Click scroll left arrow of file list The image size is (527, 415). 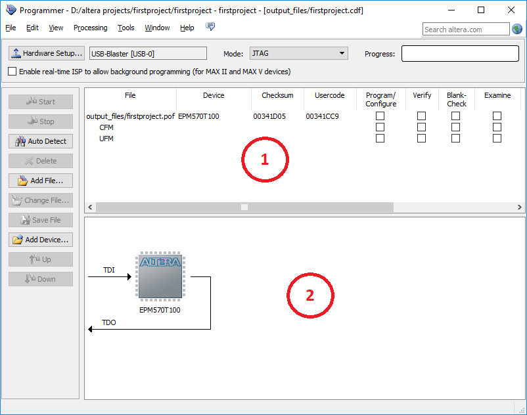[x=90, y=207]
